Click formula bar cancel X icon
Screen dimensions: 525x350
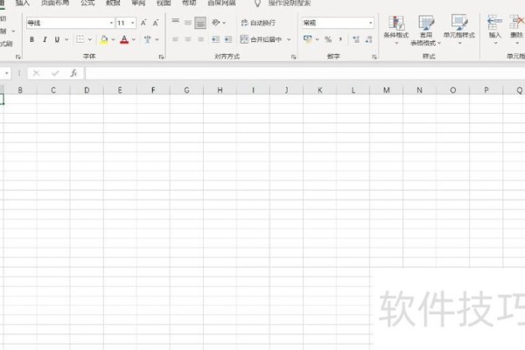(36, 73)
